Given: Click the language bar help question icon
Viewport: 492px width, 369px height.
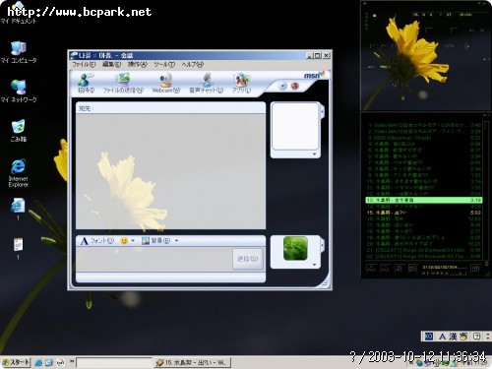Looking at the screenshot, I should point(477,337).
